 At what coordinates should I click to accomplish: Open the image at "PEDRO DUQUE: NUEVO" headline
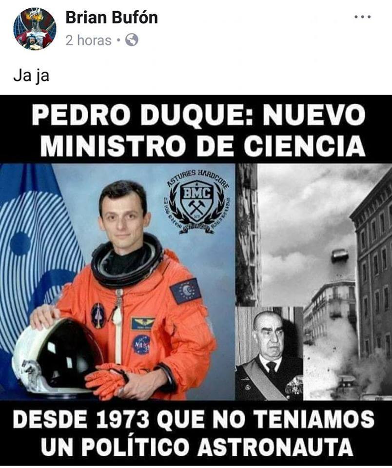198,115
